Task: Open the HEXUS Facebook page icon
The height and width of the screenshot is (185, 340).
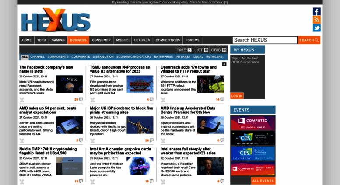Action: click(316, 11)
